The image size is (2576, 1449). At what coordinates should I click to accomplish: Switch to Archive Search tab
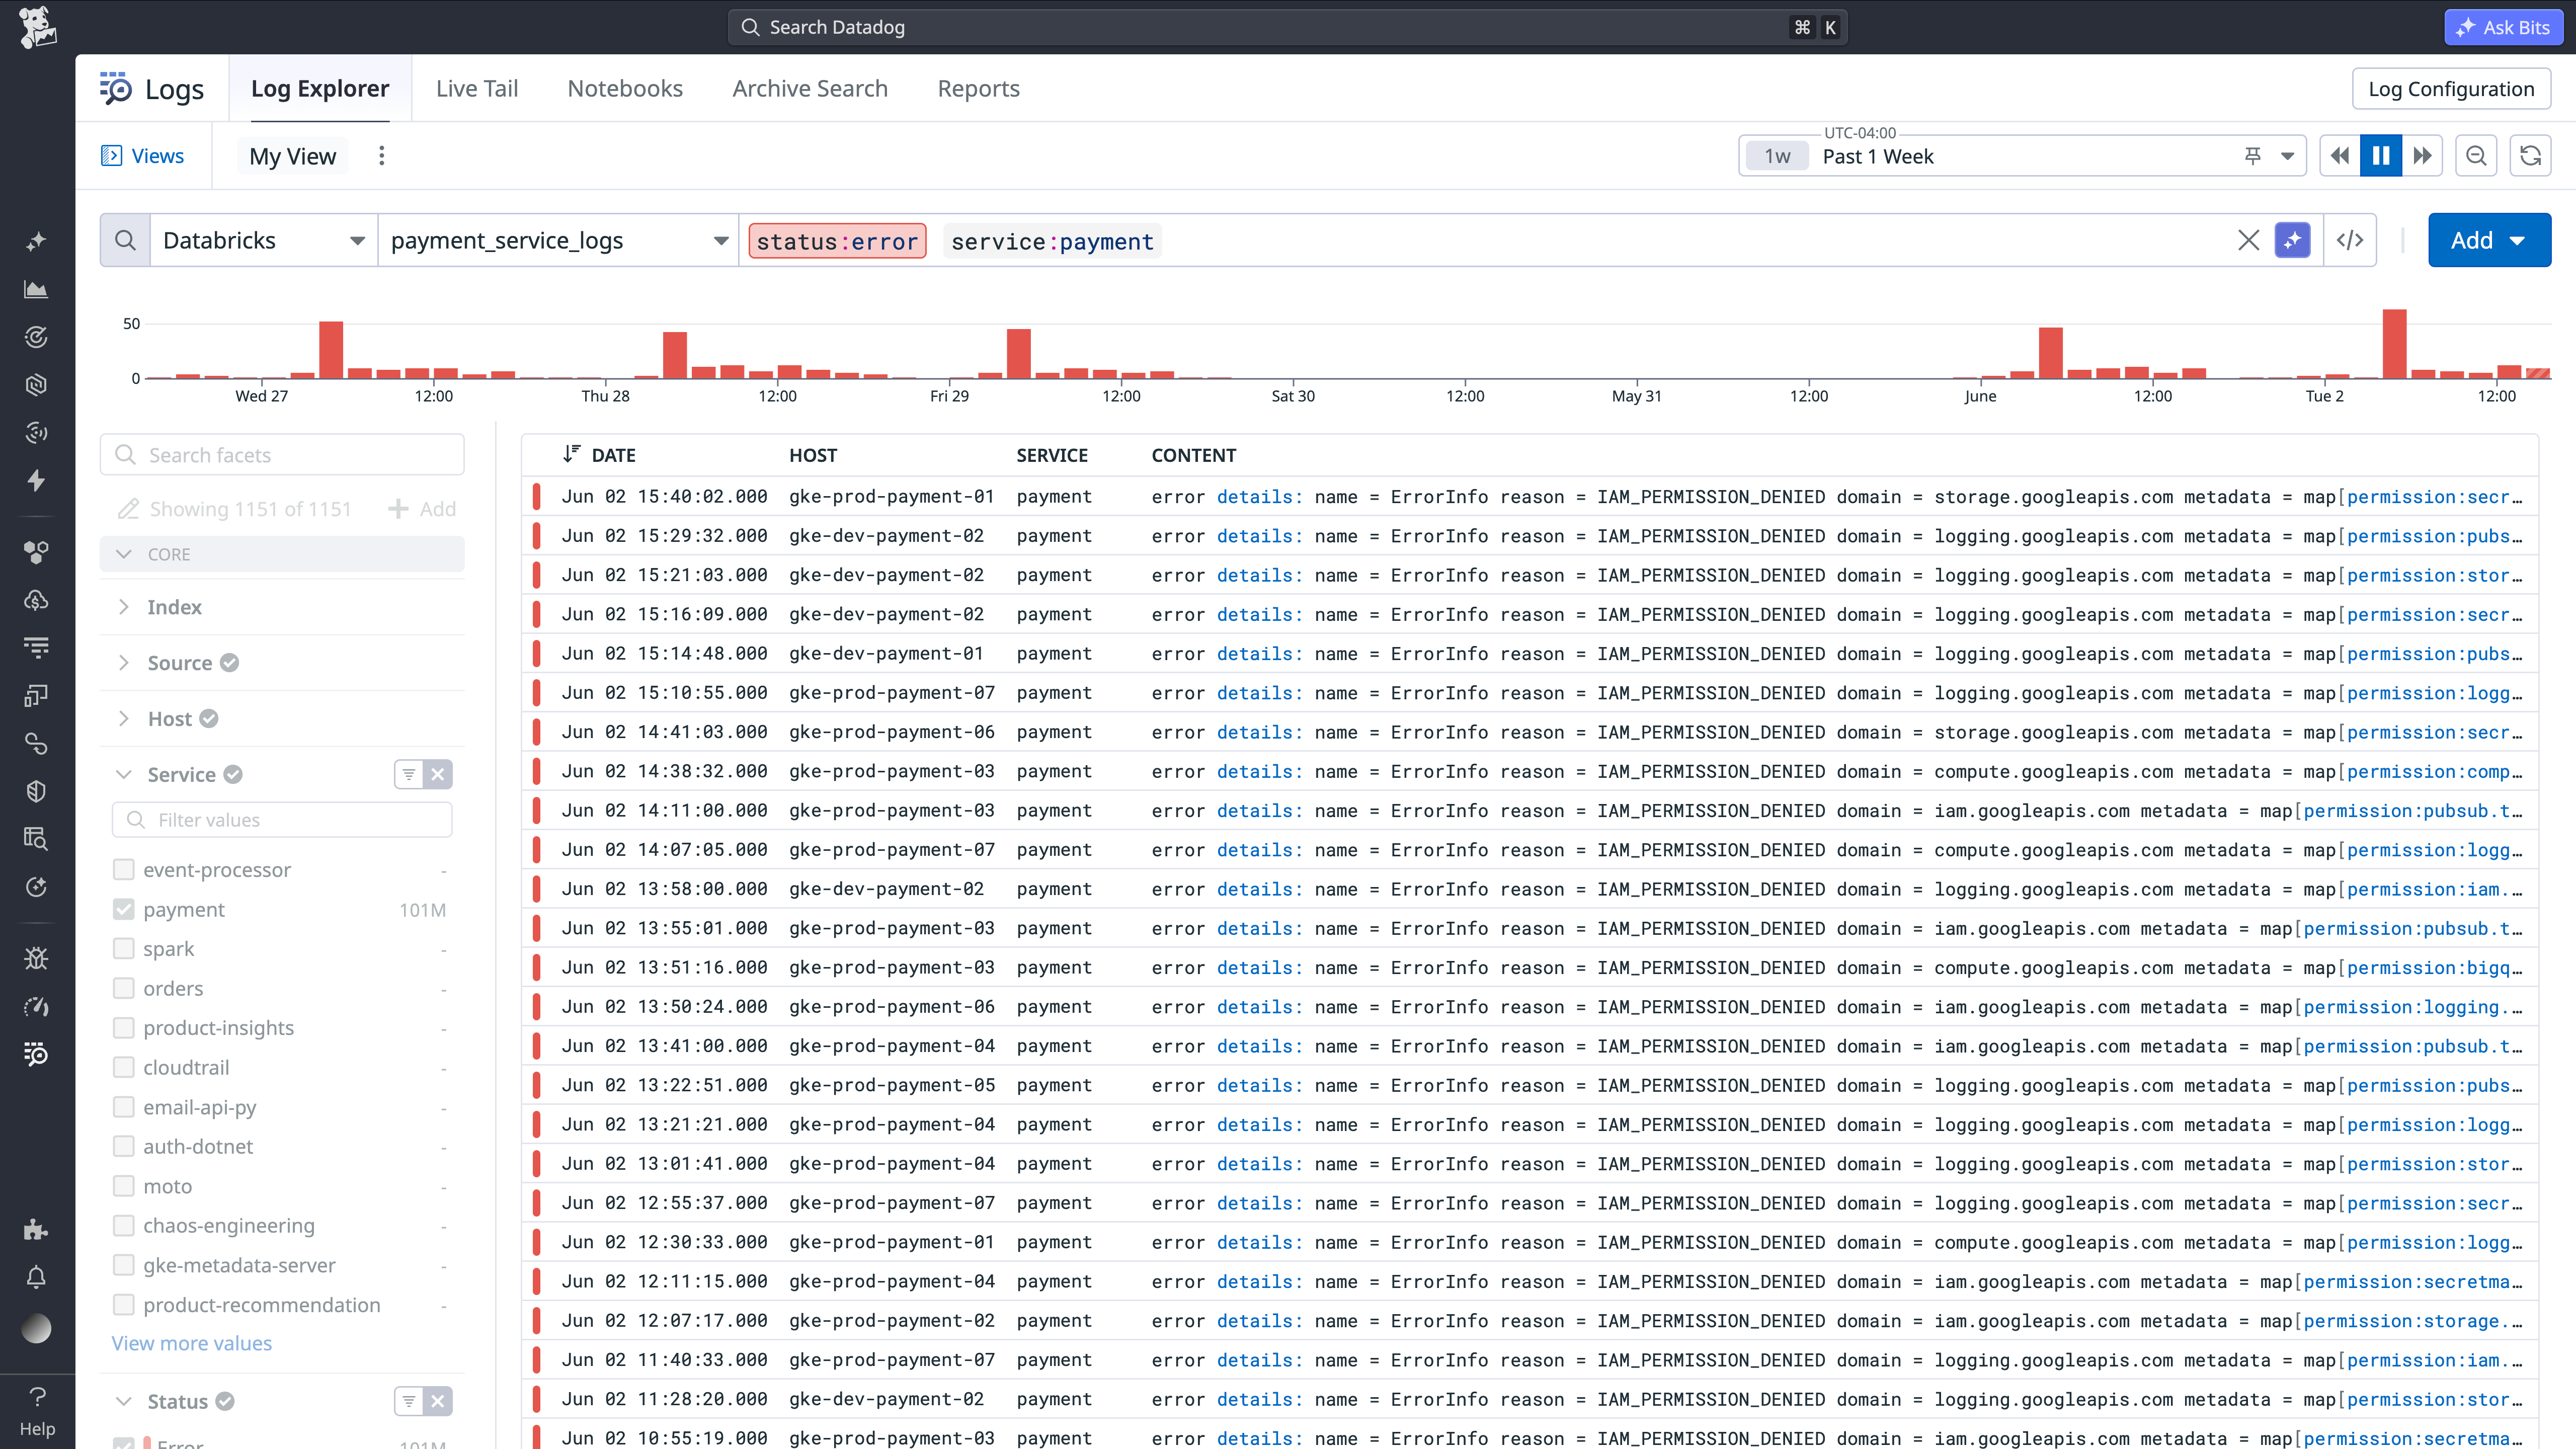point(810,88)
